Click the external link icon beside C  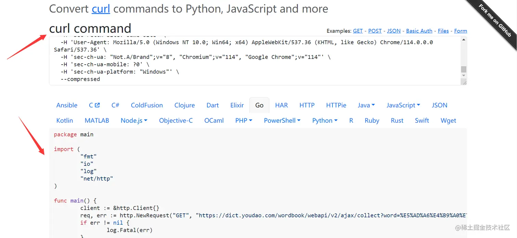point(97,105)
